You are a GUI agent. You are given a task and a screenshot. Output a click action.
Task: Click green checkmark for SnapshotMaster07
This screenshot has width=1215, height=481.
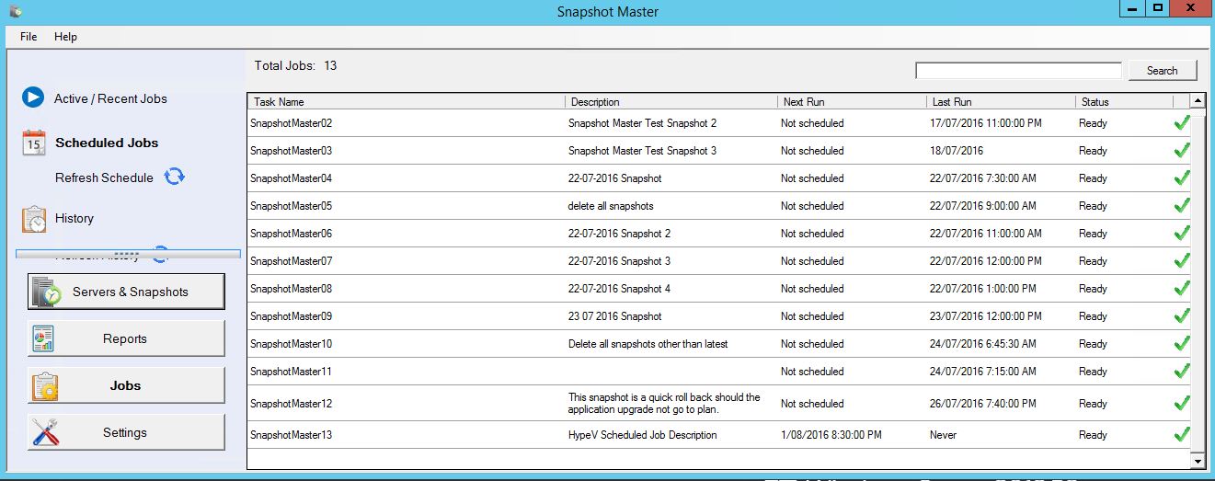[x=1182, y=260]
